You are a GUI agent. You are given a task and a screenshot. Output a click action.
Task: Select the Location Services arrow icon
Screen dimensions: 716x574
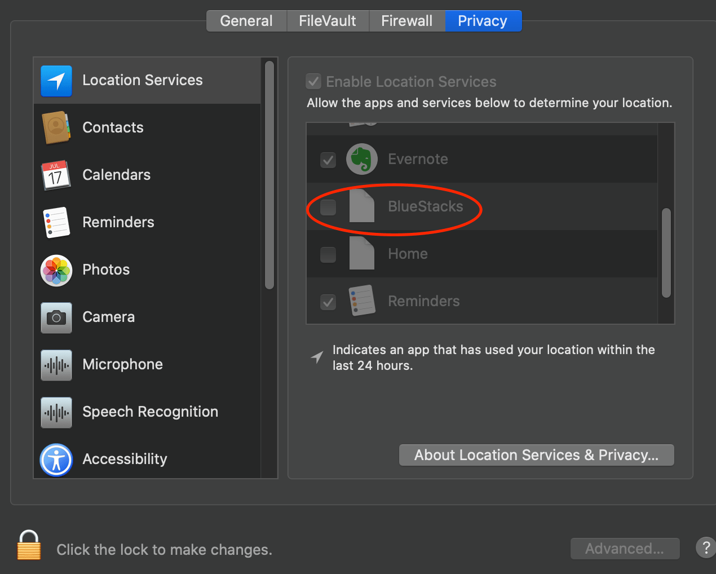[56, 81]
